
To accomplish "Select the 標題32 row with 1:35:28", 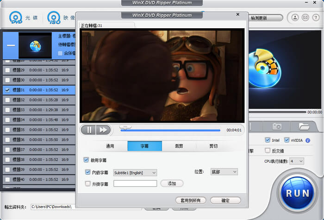I will (39, 100).
